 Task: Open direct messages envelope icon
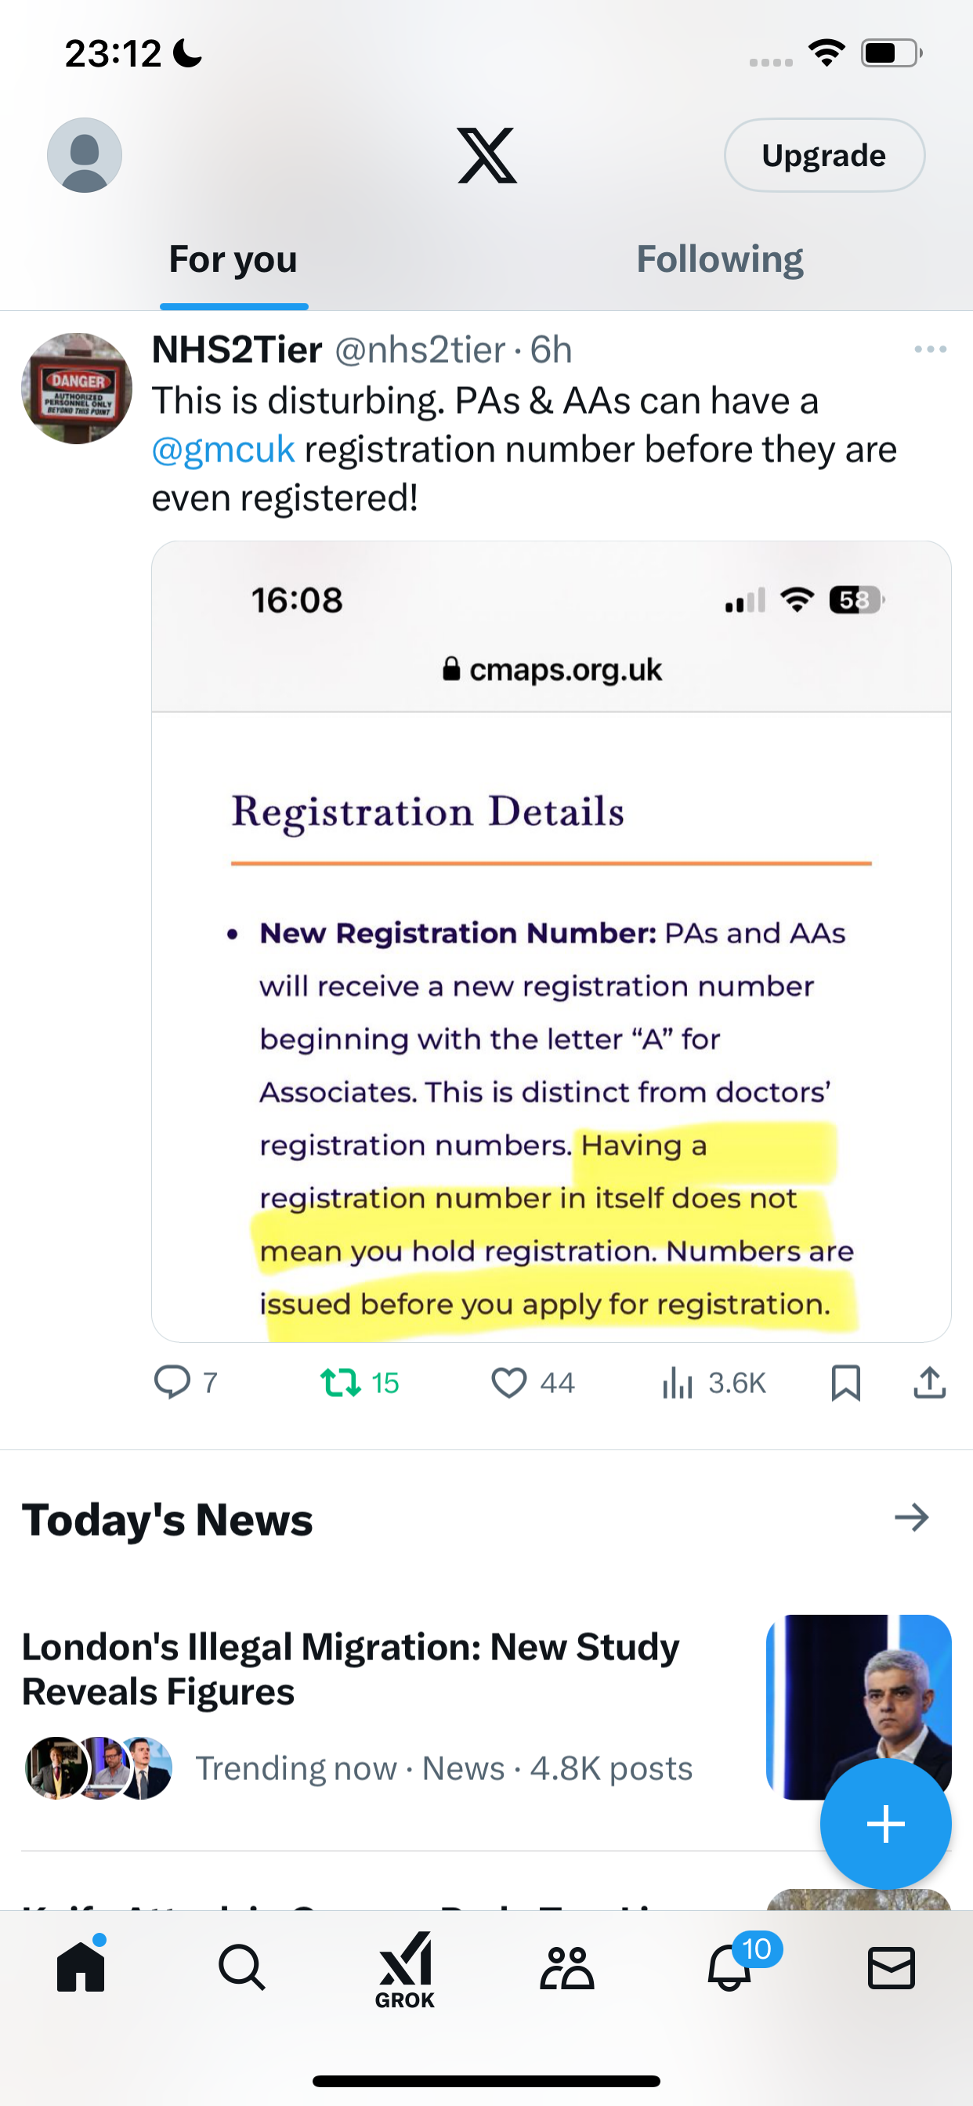click(x=892, y=1968)
